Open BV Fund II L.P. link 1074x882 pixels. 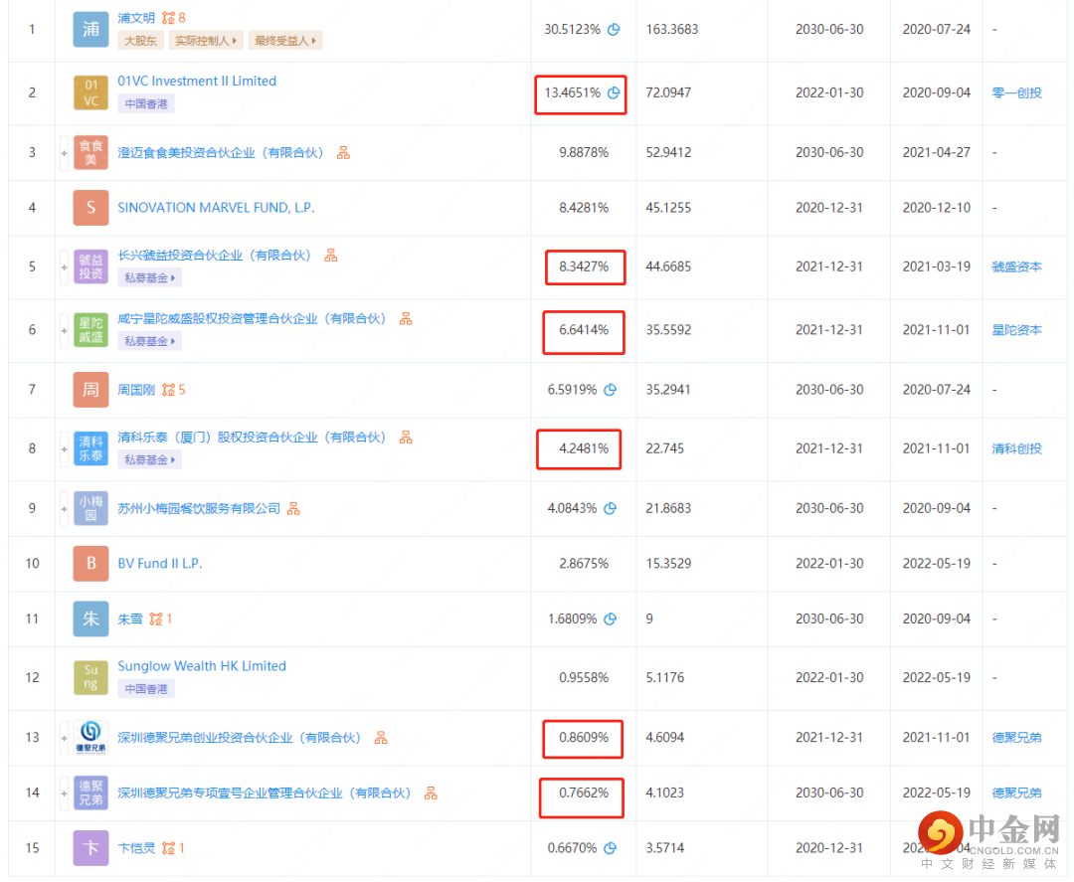pyautogui.click(x=160, y=564)
